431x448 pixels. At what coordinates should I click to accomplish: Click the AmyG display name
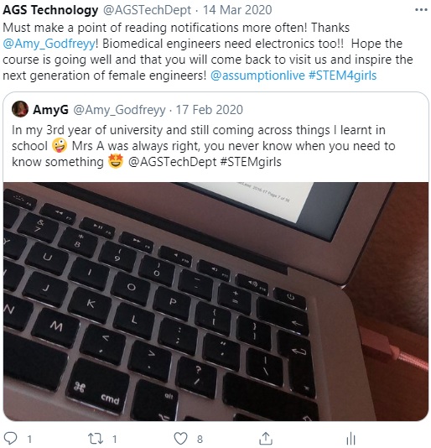[50, 110]
